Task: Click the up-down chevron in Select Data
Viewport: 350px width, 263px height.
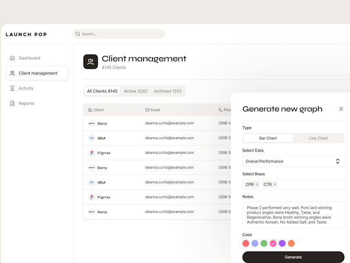Action: coord(337,161)
